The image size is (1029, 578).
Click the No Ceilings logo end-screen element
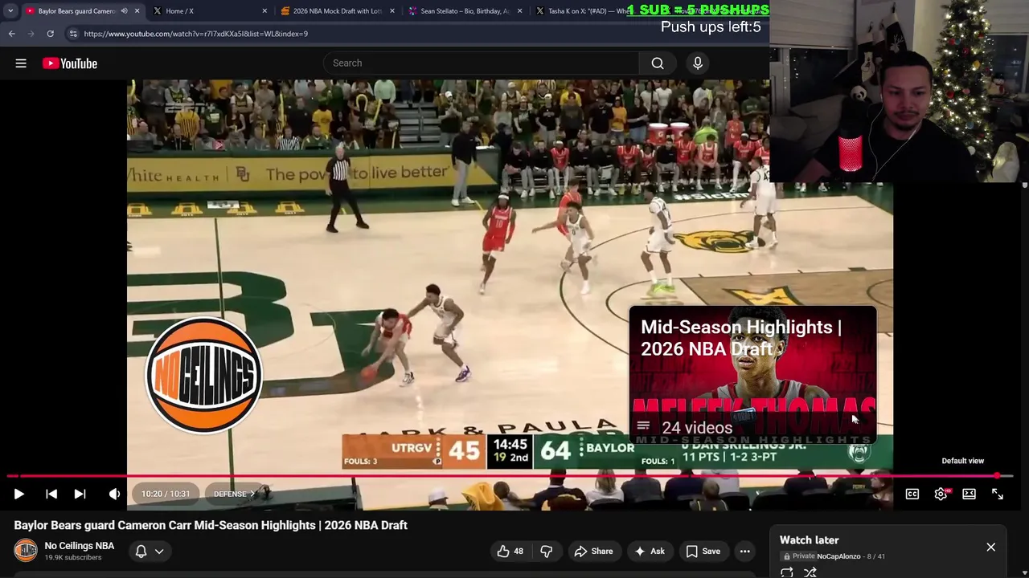coord(203,376)
